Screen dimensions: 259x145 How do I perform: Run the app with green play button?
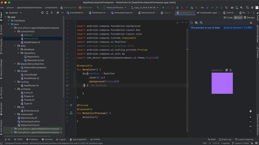(163, 8)
